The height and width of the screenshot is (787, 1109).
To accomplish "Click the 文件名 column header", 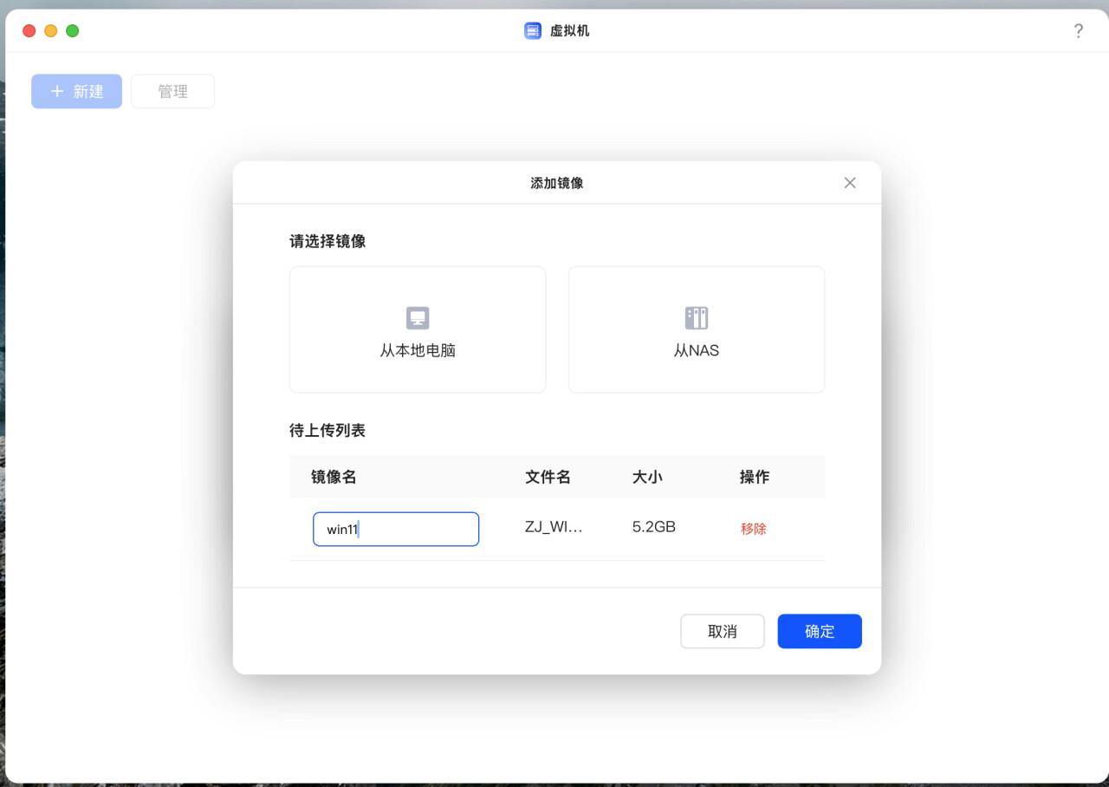I will point(548,477).
